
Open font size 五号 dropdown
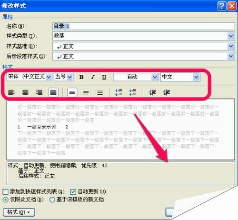pyautogui.click(x=69, y=77)
